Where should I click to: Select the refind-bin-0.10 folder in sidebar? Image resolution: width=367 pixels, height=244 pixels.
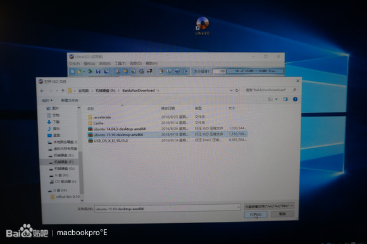click(65, 197)
